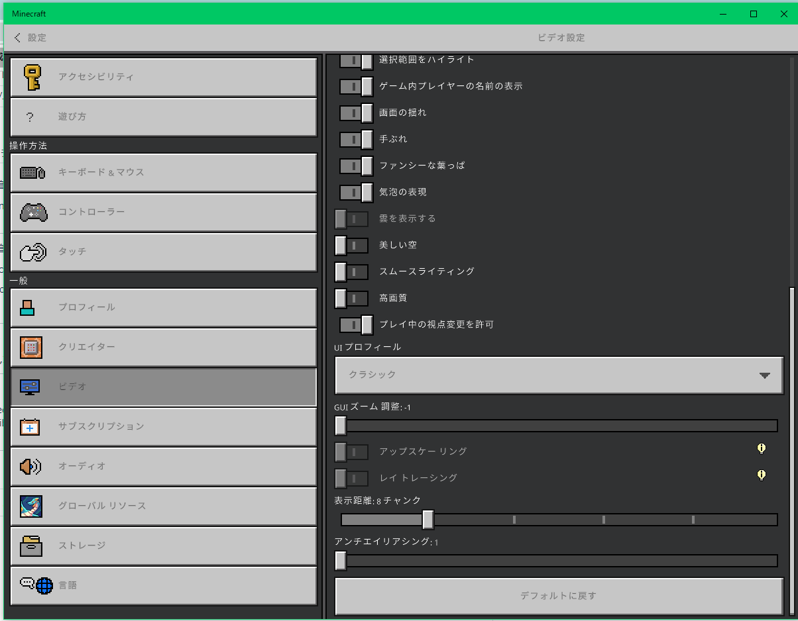
Task: Go back using the 設定 button
Action: pos(30,38)
